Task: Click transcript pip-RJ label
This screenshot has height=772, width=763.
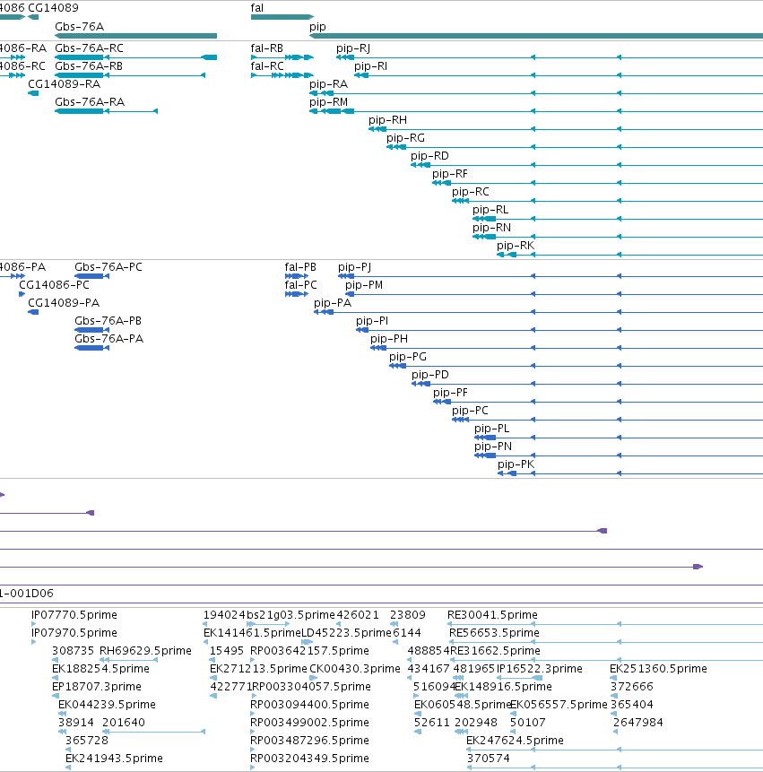Action: point(353,48)
